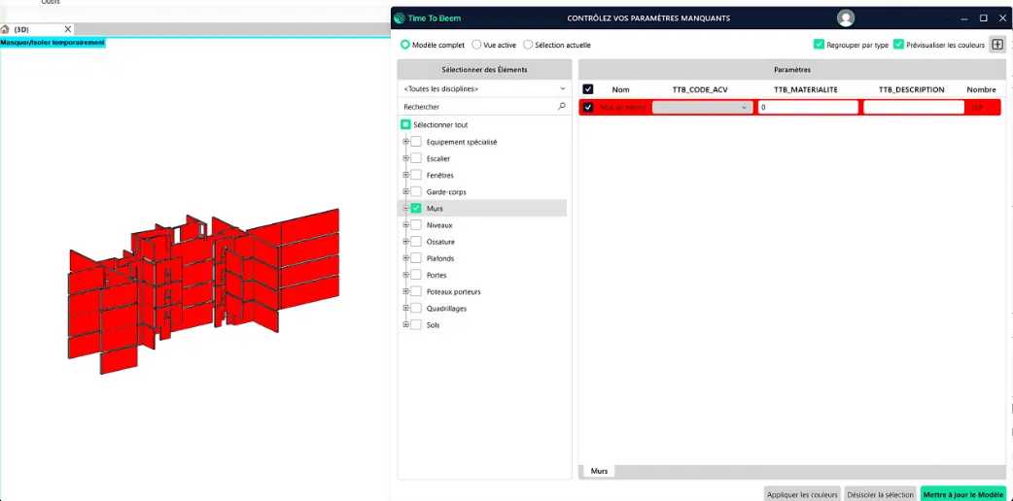The width and height of the screenshot is (1013, 501).
Task: Toggle Prévisualiser les couleurs checkbox
Action: (898, 45)
